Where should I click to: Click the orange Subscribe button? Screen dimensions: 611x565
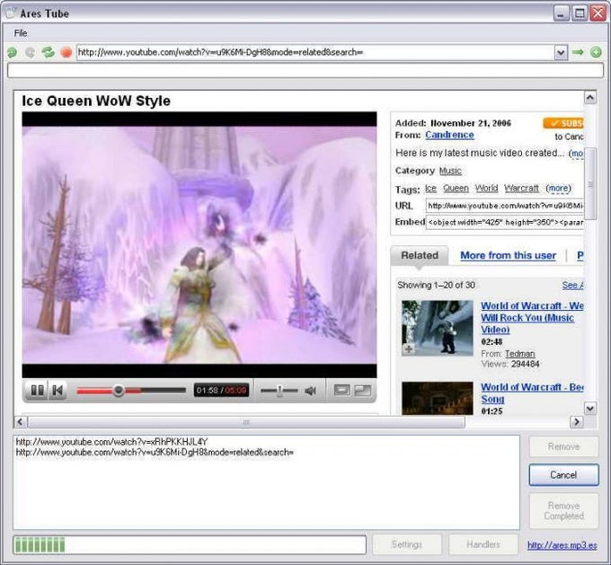point(563,123)
